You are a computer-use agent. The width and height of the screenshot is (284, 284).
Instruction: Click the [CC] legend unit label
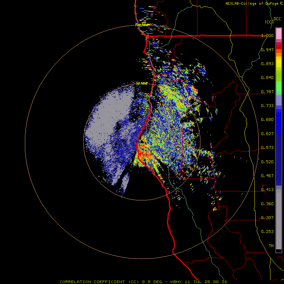pyautogui.click(x=269, y=22)
